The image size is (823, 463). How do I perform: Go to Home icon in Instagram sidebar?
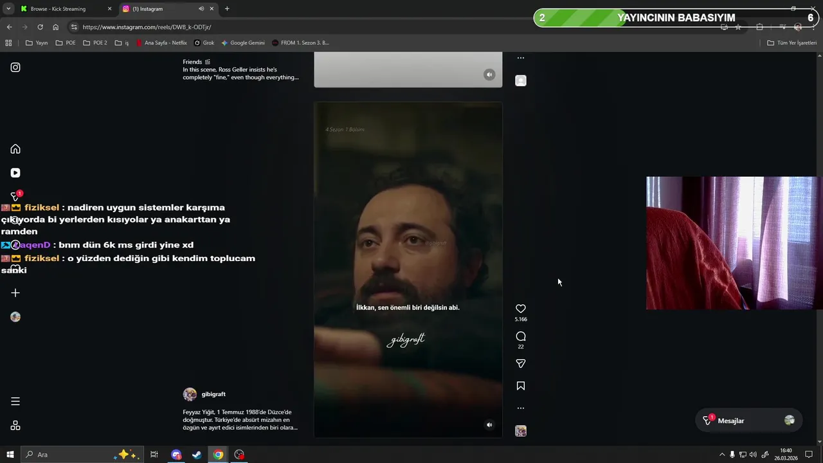(x=15, y=149)
